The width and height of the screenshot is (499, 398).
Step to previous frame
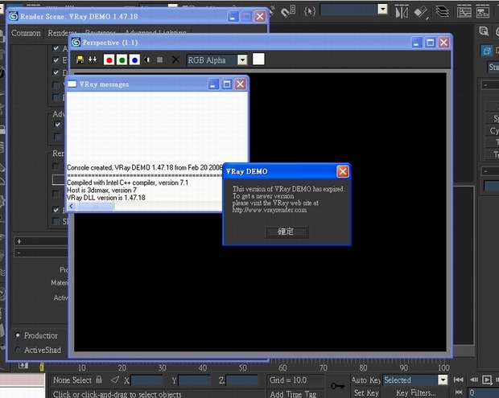click(x=474, y=380)
